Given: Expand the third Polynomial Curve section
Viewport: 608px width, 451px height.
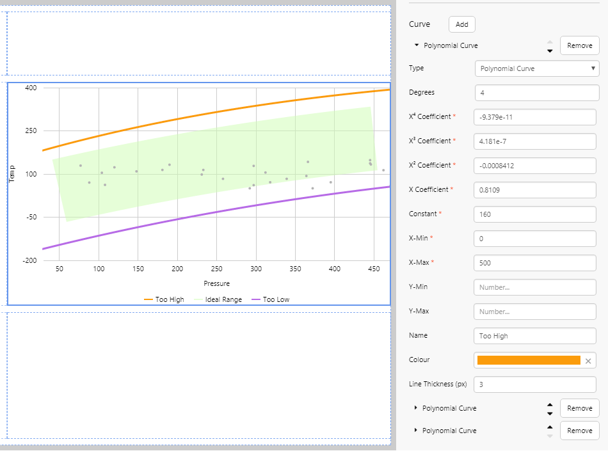Looking at the screenshot, I should click(x=417, y=431).
